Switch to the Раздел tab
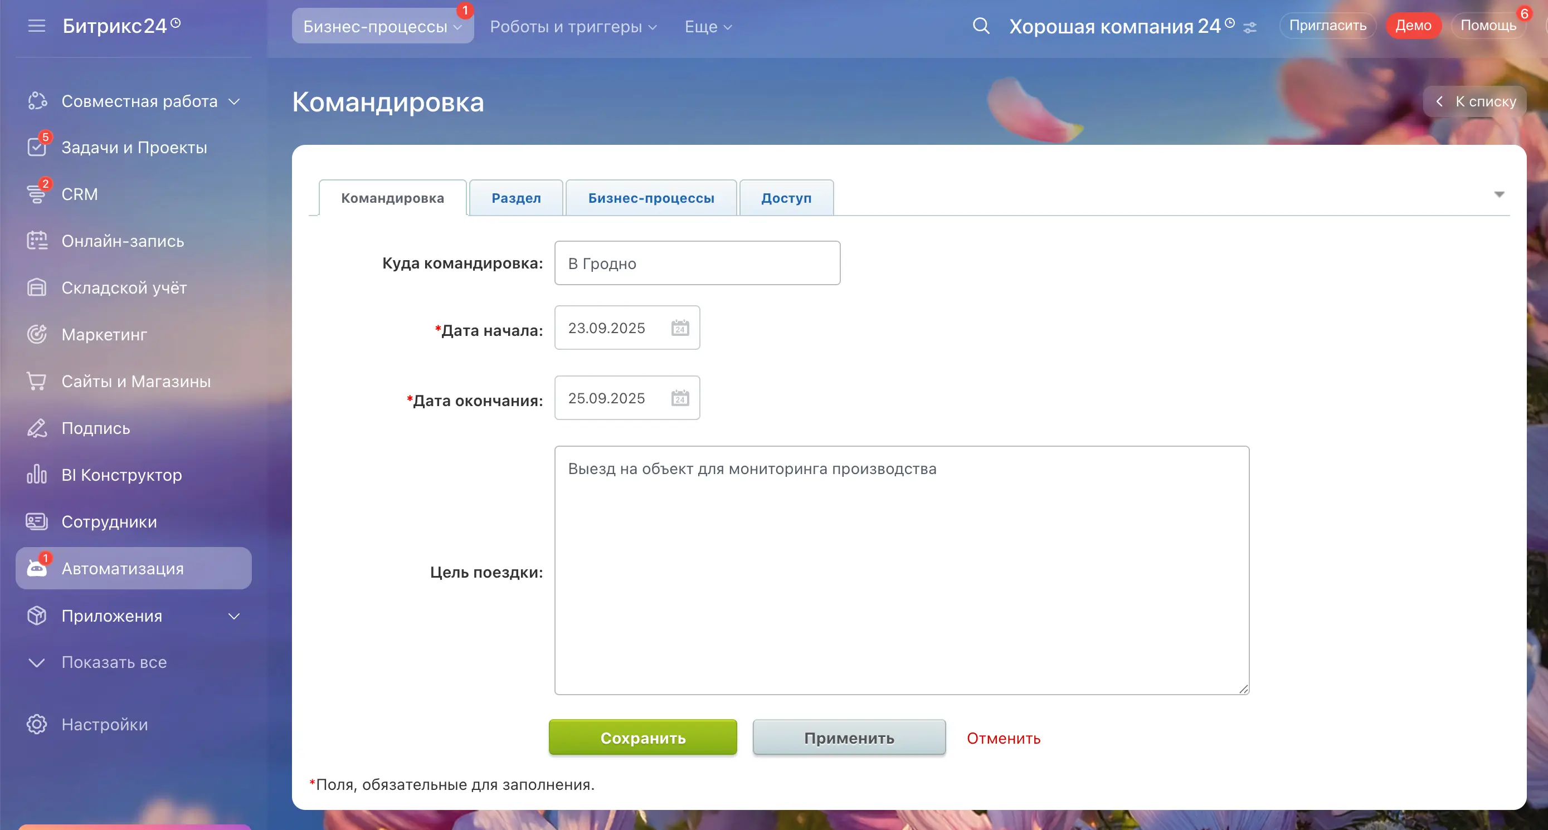 515,198
